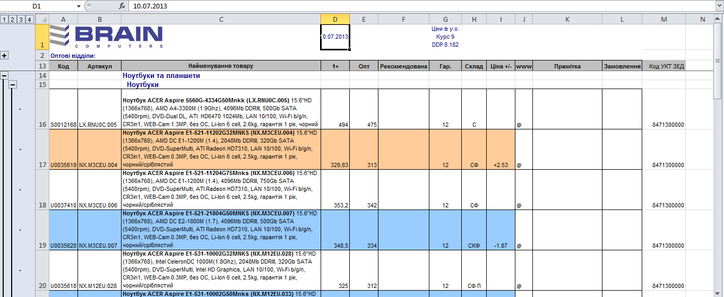Viewport: 724px width, 297px height.
Task: Select column G header
Action: click(x=445, y=20)
